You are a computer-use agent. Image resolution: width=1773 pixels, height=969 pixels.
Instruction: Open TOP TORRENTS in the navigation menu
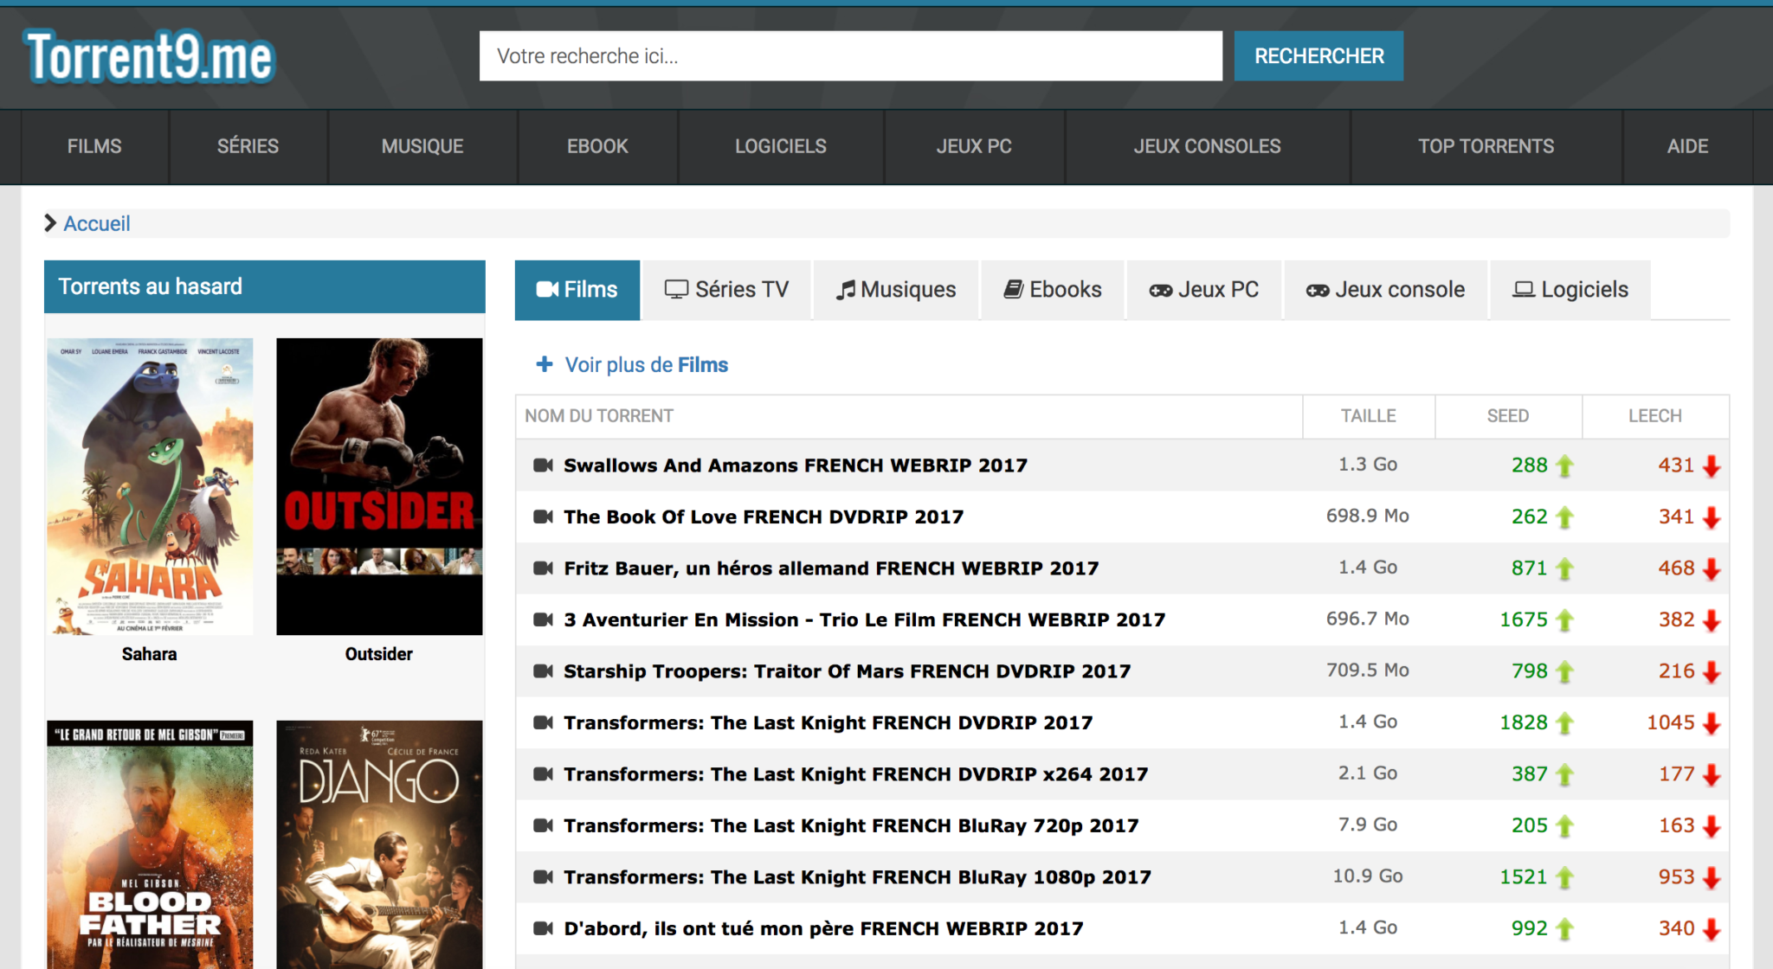tap(1486, 146)
